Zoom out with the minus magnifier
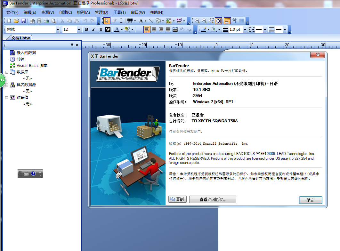Screen dimensions: 340x251 tap(204, 21)
